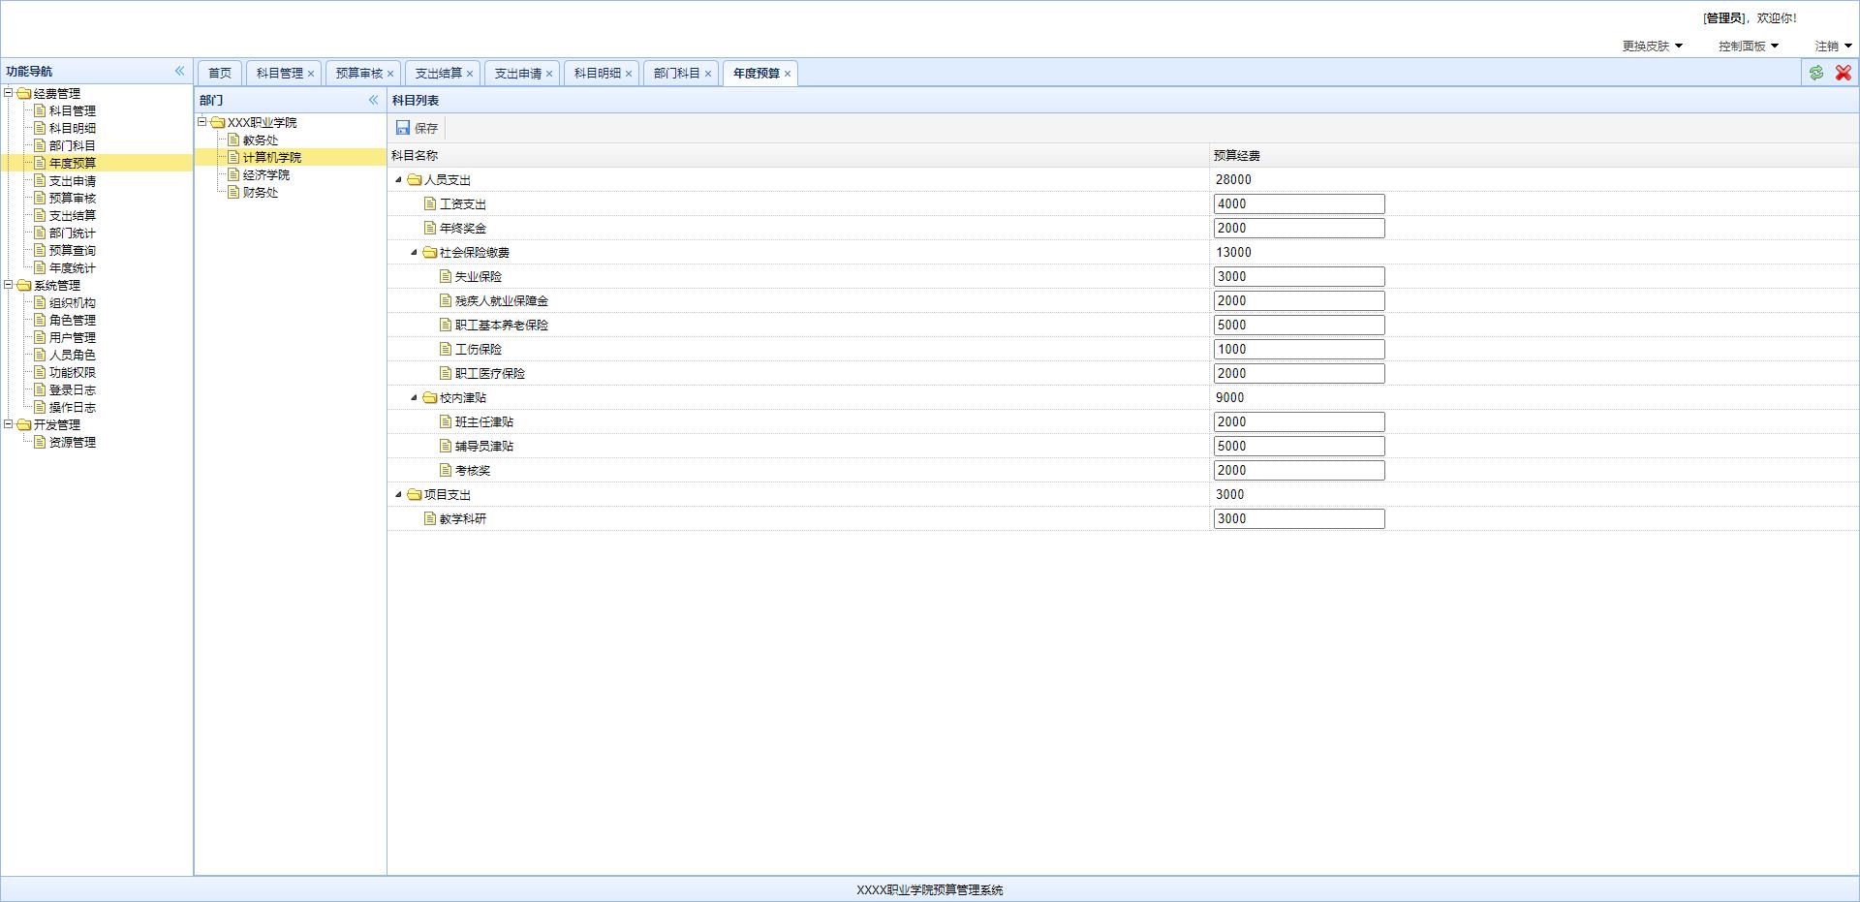Close the 支出结算 tab
1860x902 pixels.
click(470, 74)
